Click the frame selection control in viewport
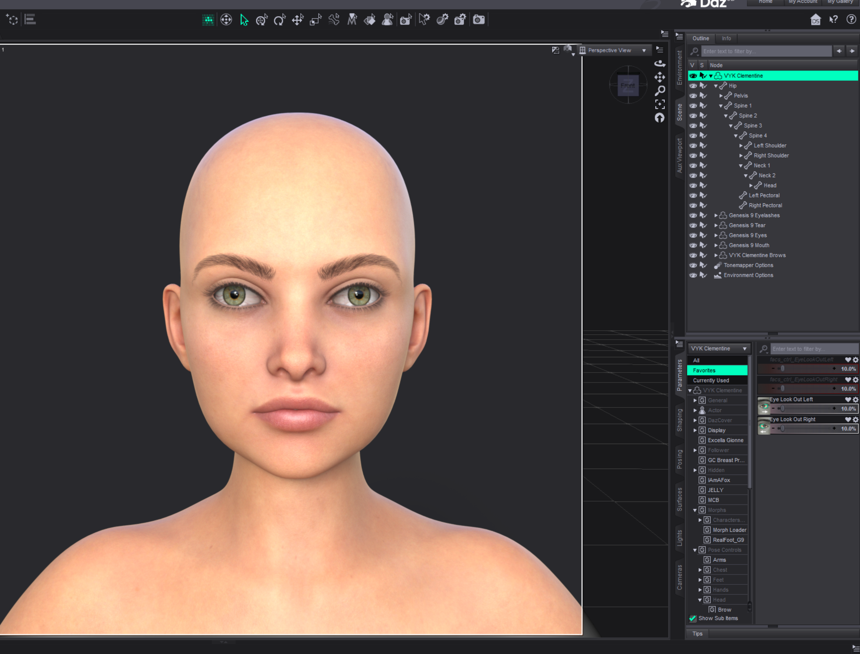 pyautogui.click(x=660, y=104)
